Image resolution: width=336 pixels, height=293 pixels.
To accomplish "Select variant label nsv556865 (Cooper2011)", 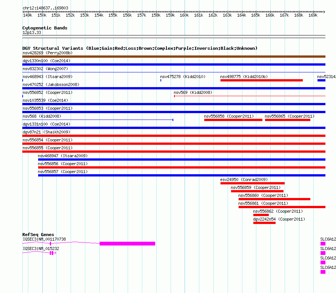I will tap(290, 116).
